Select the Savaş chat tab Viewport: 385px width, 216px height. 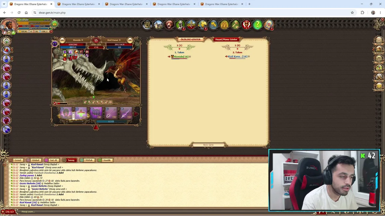pyautogui.click(x=69, y=160)
